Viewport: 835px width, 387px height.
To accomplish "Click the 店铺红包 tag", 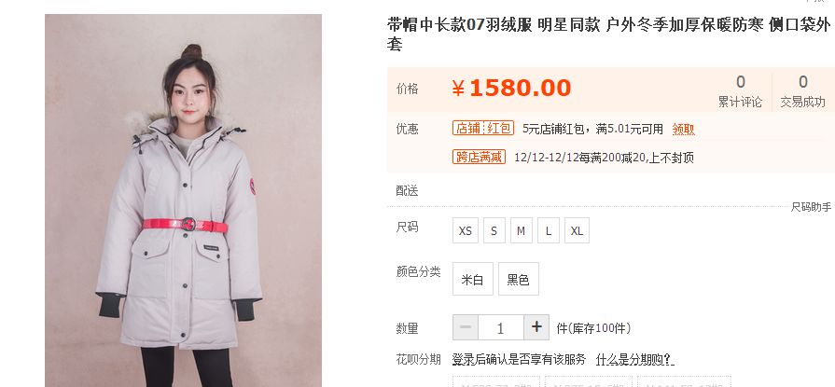I will (483, 129).
